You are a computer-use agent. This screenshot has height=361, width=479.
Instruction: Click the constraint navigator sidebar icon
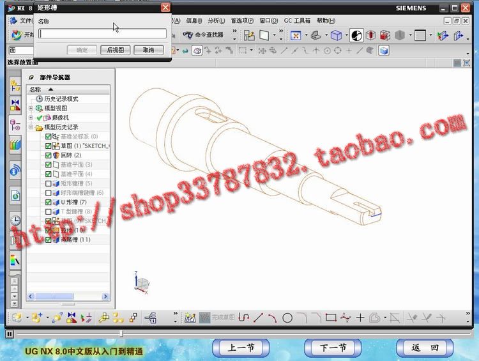(x=15, y=105)
